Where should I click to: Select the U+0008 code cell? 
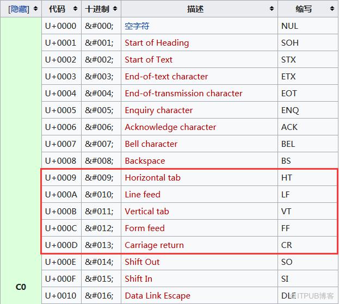click(x=61, y=161)
